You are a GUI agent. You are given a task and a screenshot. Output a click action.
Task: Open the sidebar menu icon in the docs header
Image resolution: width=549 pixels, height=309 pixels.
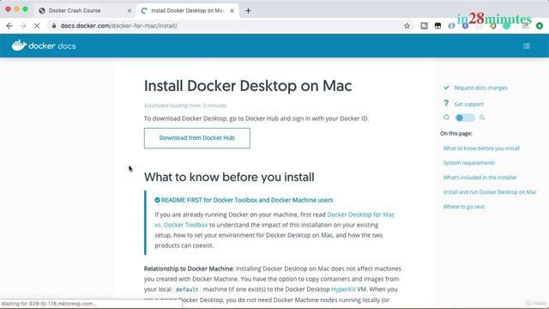(x=526, y=45)
